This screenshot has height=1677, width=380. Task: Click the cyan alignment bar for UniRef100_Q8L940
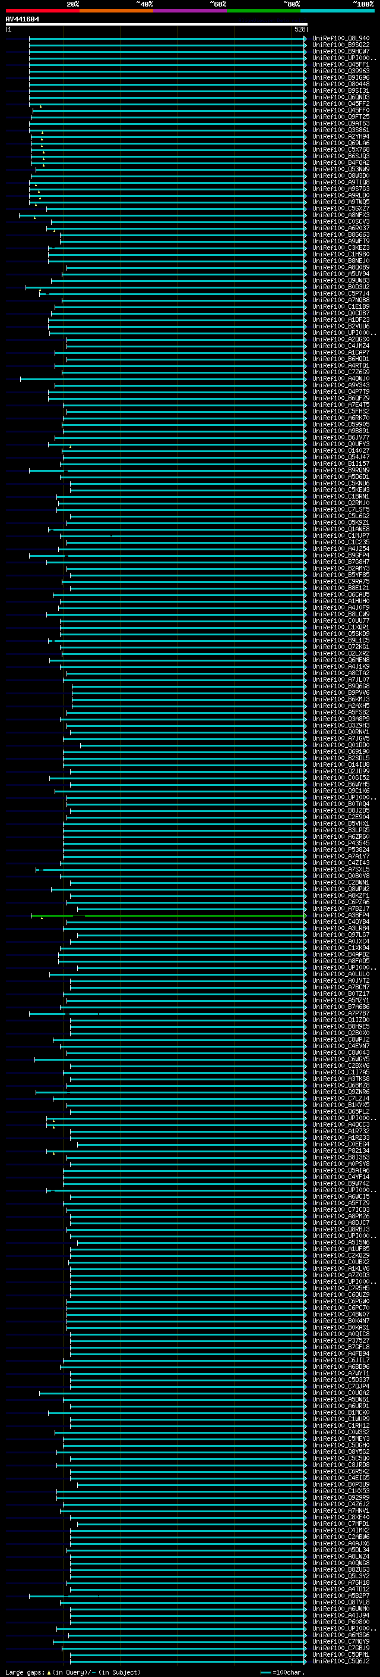tap(168, 39)
